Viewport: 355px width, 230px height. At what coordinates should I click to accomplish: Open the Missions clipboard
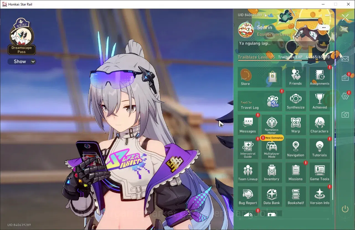click(295, 173)
